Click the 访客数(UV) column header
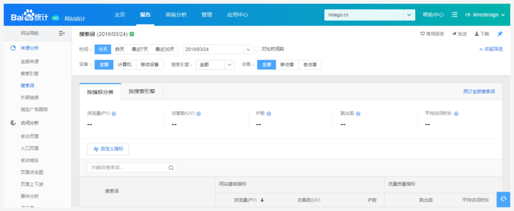Screen dimensions: 514x211 click(x=309, y=200)
